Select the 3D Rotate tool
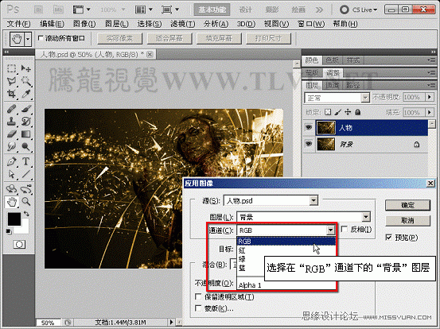440x329 pixels. click(11, 189)
